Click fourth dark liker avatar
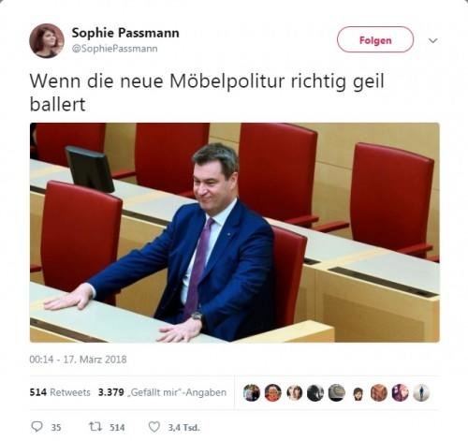This screenshot has height=441, width=468. 315,392
